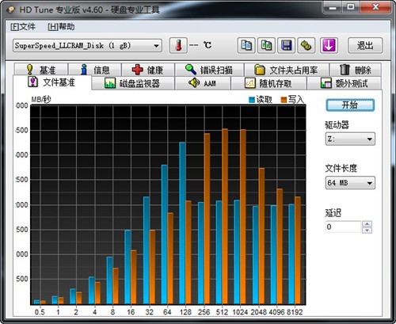The image size is (396, 324).
Task: Expand the 驱动器 Z: drive dropdown
Action: pyautogui.click(x=350, y=139)
